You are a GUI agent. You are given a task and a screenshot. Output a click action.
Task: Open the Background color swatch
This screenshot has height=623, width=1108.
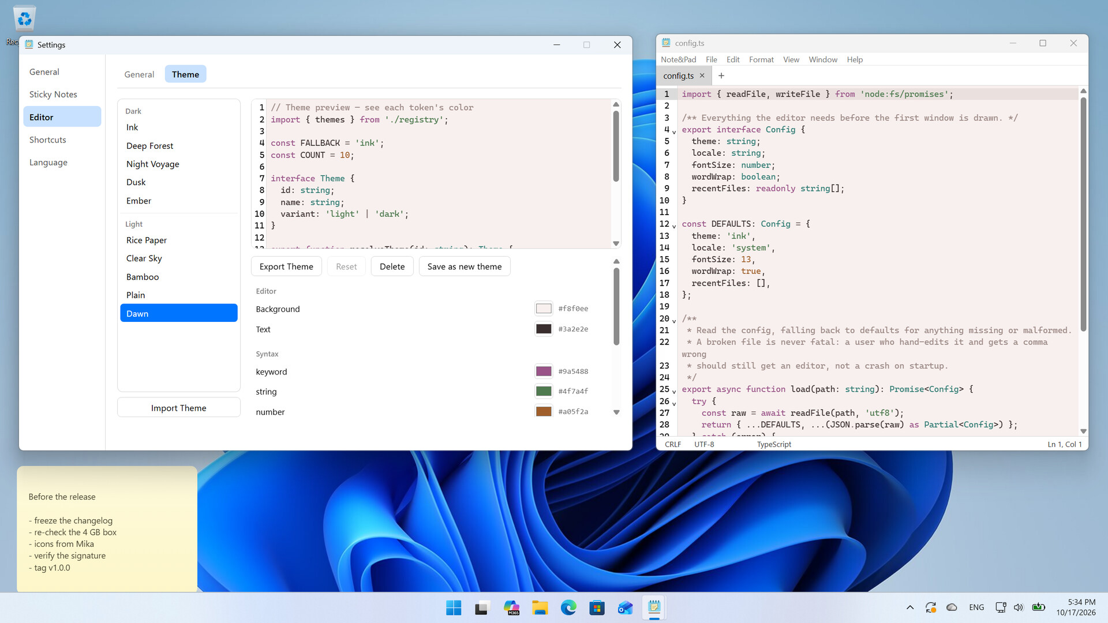(x=544, y=309)
